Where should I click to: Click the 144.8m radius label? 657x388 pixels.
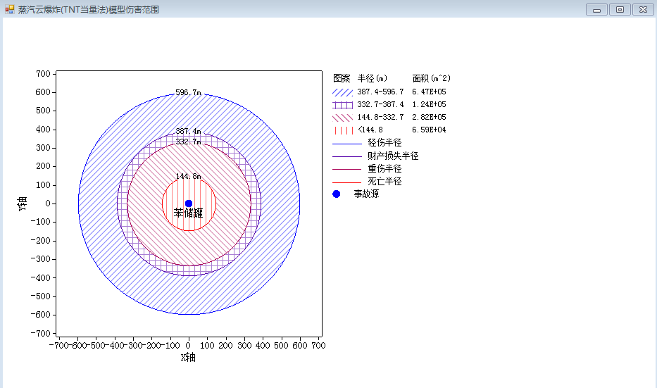pos(188,177)
